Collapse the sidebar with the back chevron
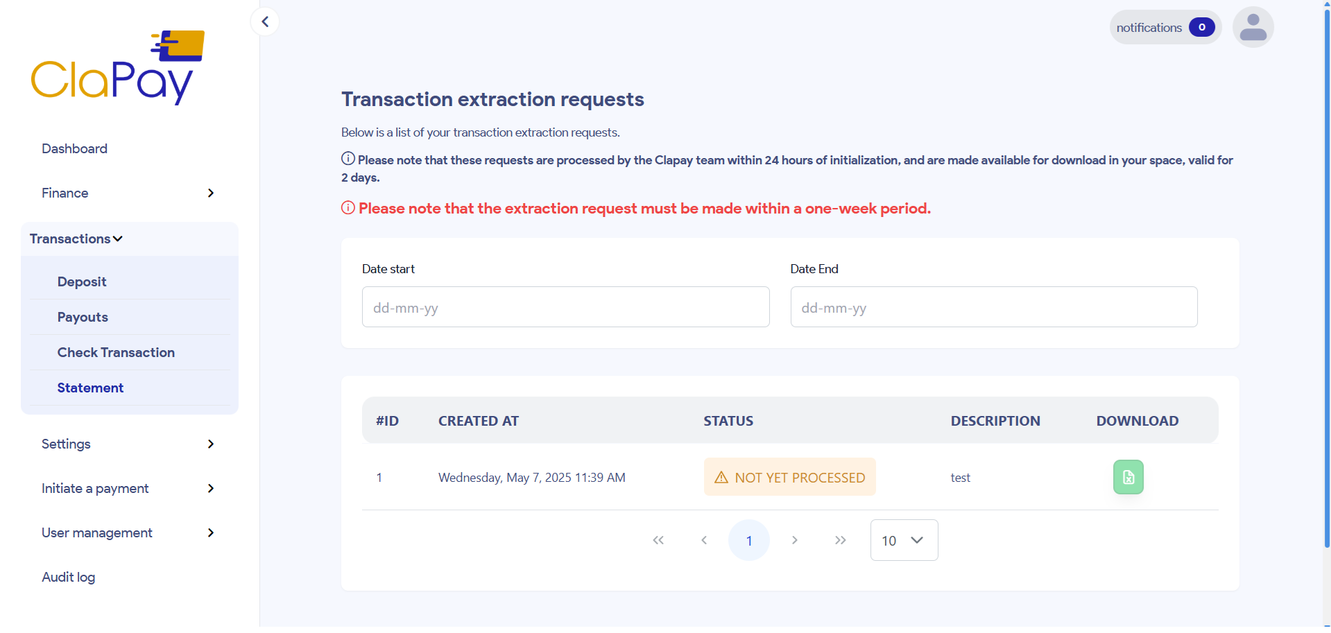 [264, 21]
